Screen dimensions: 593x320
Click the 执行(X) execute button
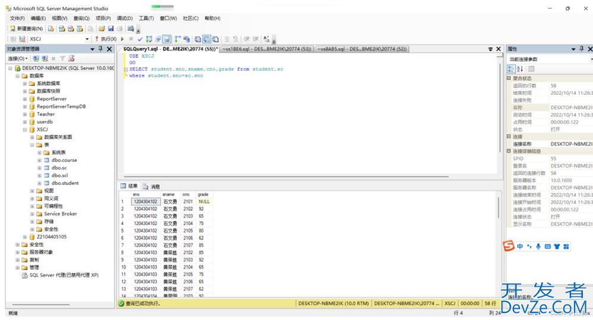pyautogui.click(x=106, y=39)
